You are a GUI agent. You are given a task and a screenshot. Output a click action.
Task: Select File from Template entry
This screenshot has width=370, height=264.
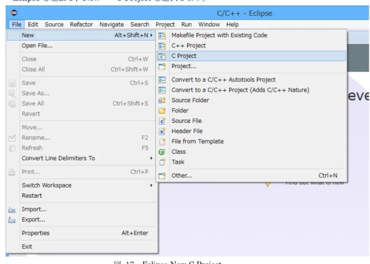(x=251, y=142)
